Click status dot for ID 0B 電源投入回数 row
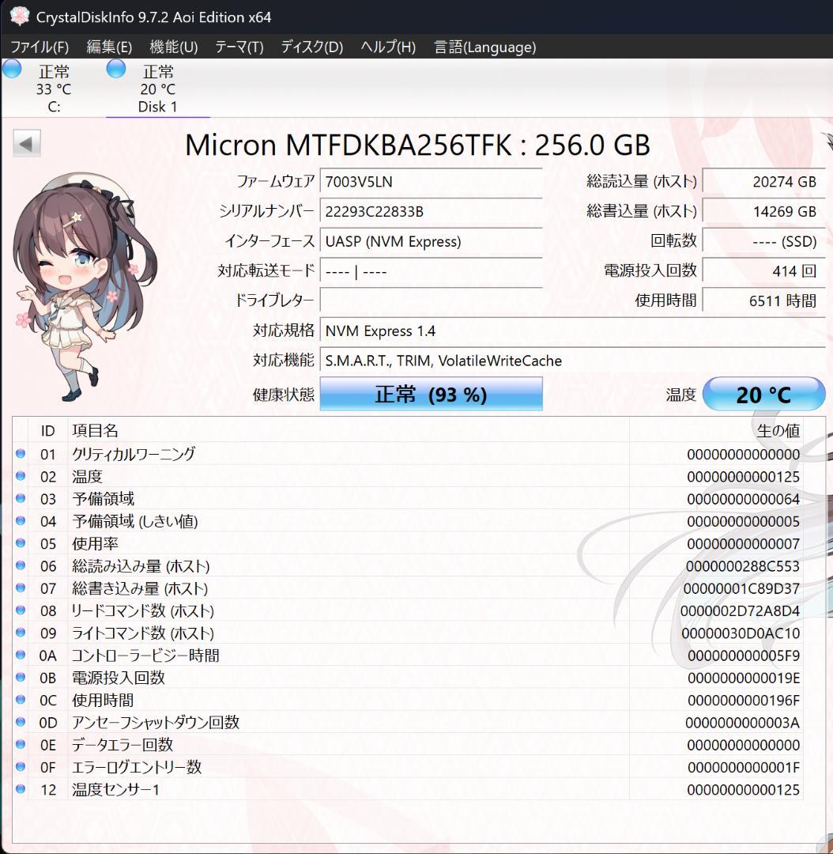The image size is (833, 854). 21,677
